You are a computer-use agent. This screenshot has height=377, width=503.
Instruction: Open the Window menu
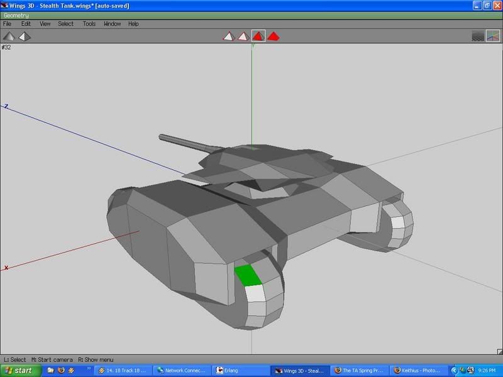113,24
